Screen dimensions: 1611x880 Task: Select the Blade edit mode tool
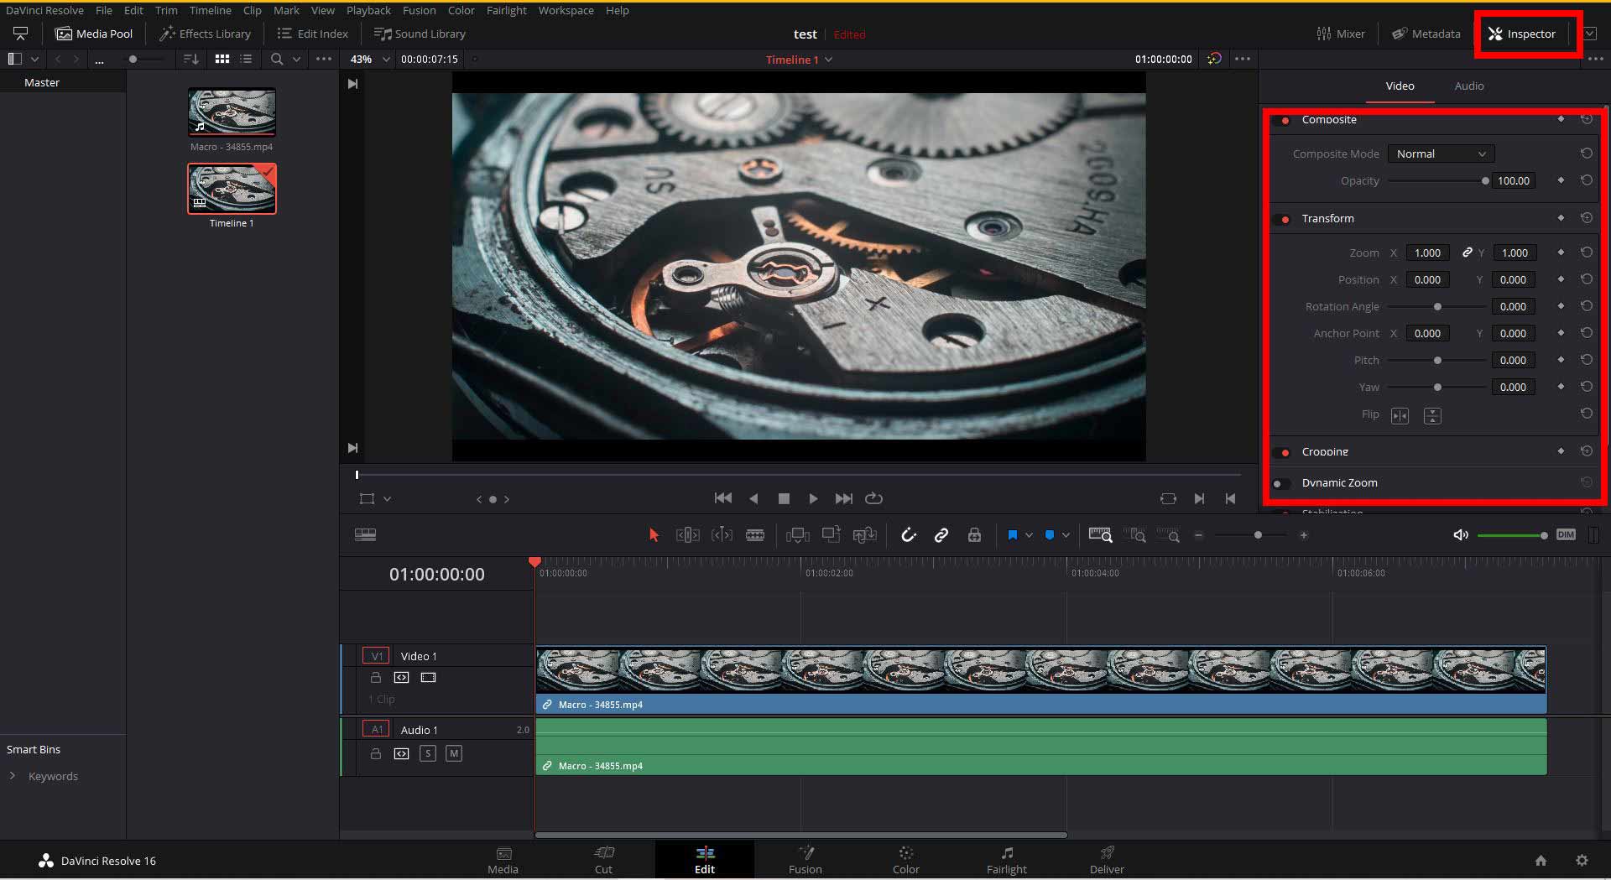tap(755, 534)
